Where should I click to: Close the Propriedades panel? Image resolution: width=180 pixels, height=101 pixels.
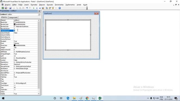39,11
